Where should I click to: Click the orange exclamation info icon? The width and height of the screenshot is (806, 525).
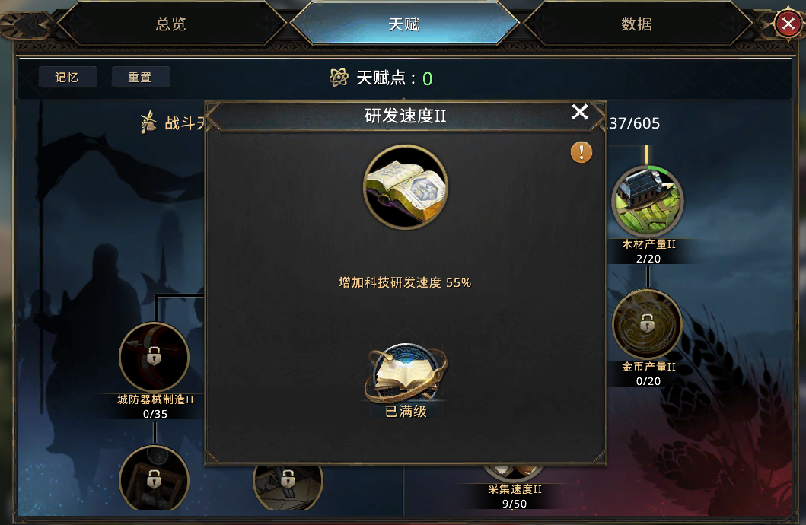[x=581, y=153]
